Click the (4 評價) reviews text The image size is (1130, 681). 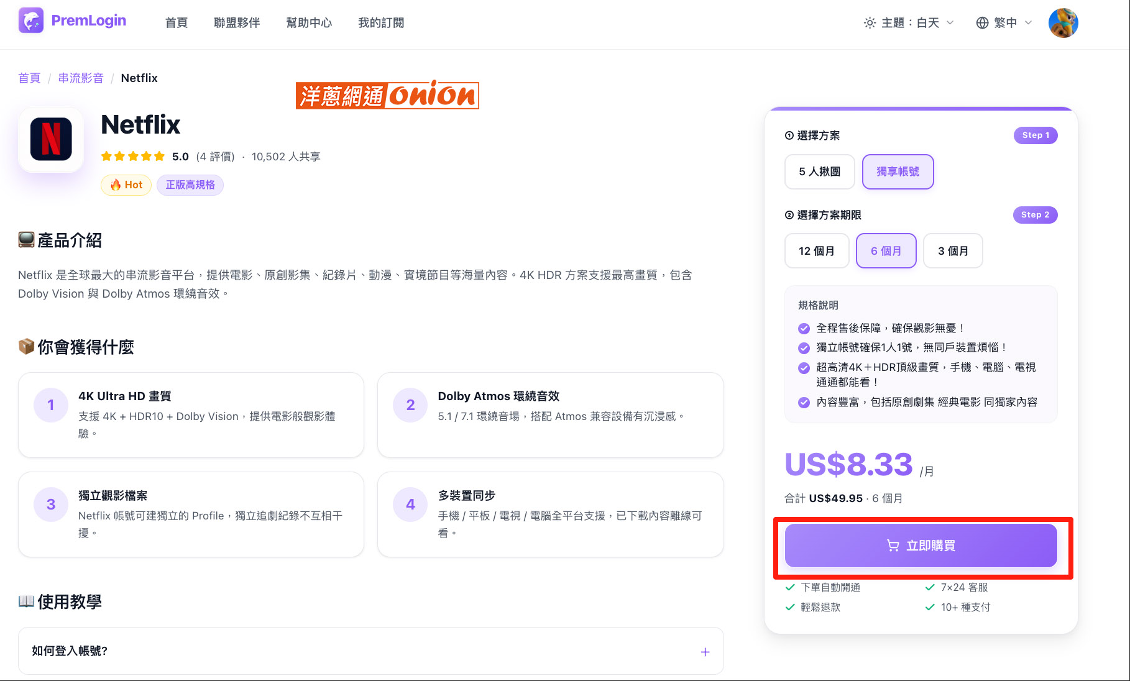coord(215,157)
